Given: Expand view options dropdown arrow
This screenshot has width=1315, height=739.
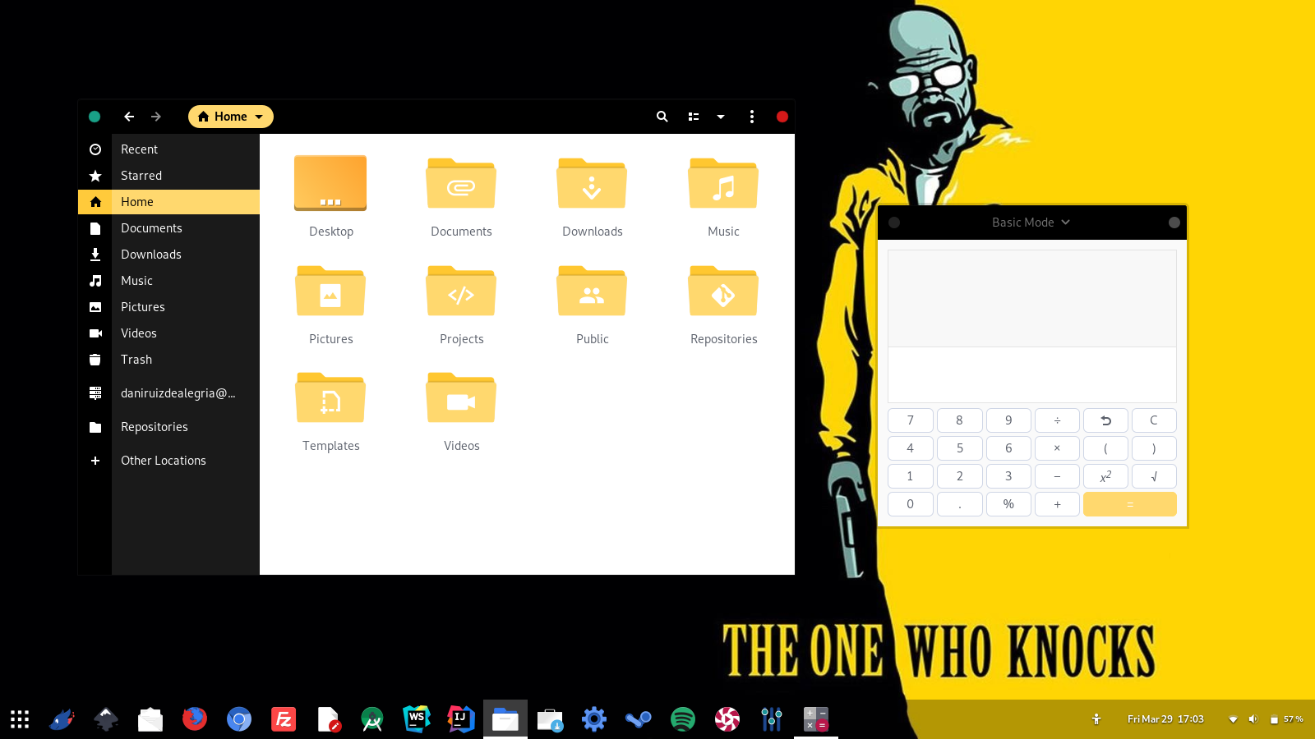Looking at the screenshot, I should point(721,117).
